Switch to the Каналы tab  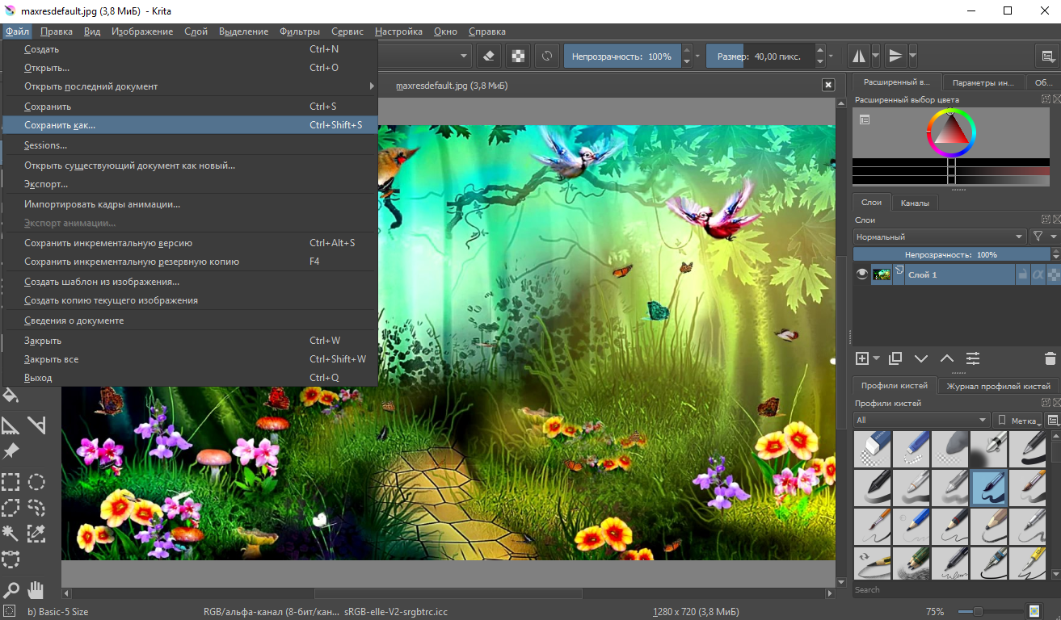click(915, 203)
